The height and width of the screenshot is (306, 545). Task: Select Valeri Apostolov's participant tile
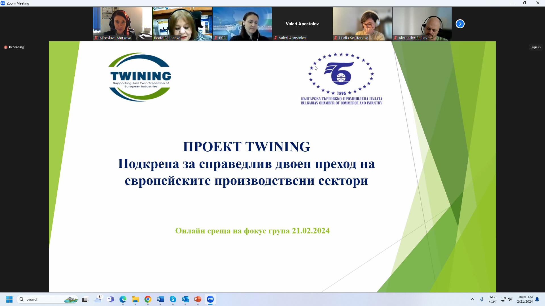[x=302, y=24]
